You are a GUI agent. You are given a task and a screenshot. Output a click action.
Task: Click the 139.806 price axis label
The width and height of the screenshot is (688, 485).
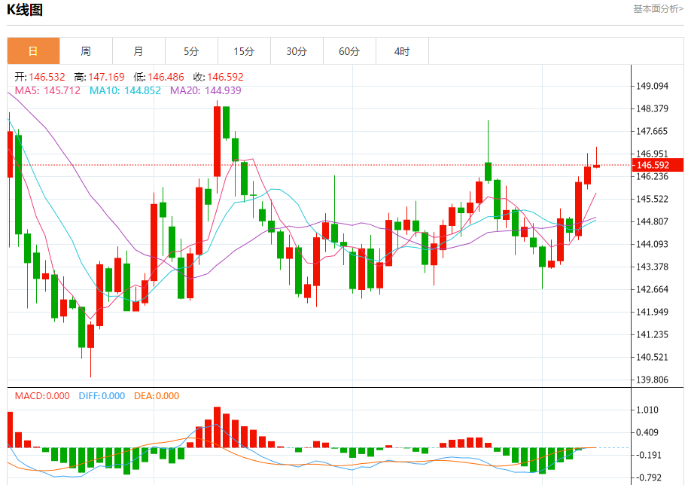(652, 380)
